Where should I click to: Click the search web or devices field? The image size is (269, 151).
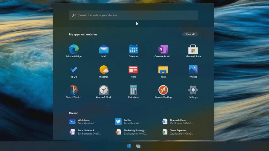coord(133,15)
